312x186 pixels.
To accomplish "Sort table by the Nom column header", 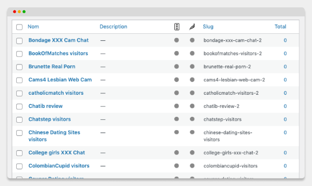I will [x=33, y=27].
